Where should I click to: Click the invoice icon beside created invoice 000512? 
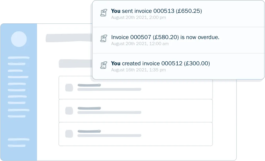(104, 65)
